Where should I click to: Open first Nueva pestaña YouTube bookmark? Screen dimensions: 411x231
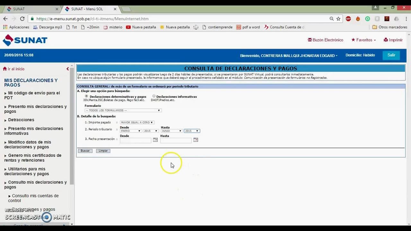point(141,27)
